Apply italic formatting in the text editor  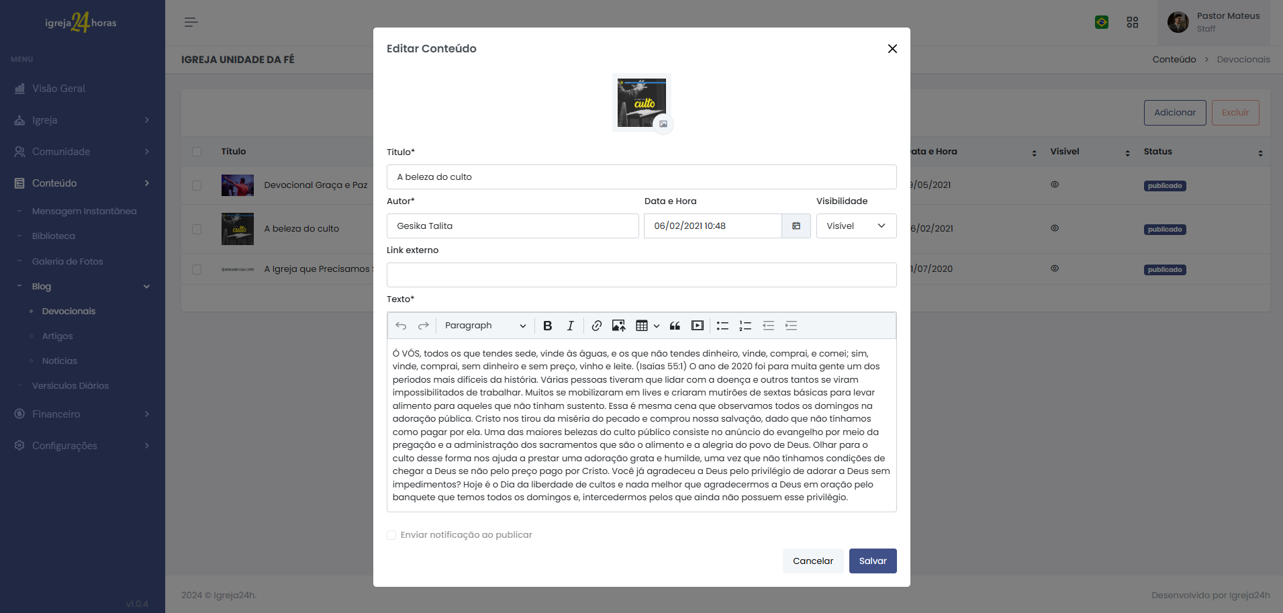pyautogui.click(x=570, y=326)
